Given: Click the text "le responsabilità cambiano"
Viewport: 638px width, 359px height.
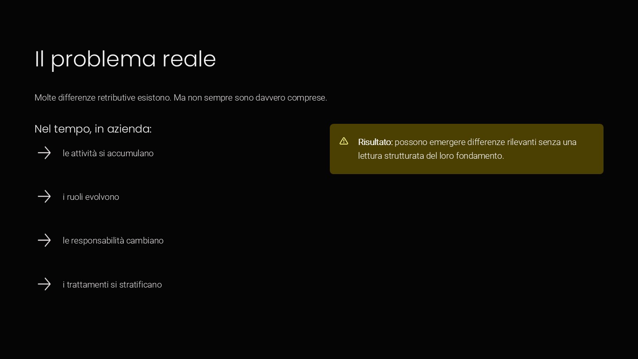Looking at the screenshot, I should [x=113, y=241].
